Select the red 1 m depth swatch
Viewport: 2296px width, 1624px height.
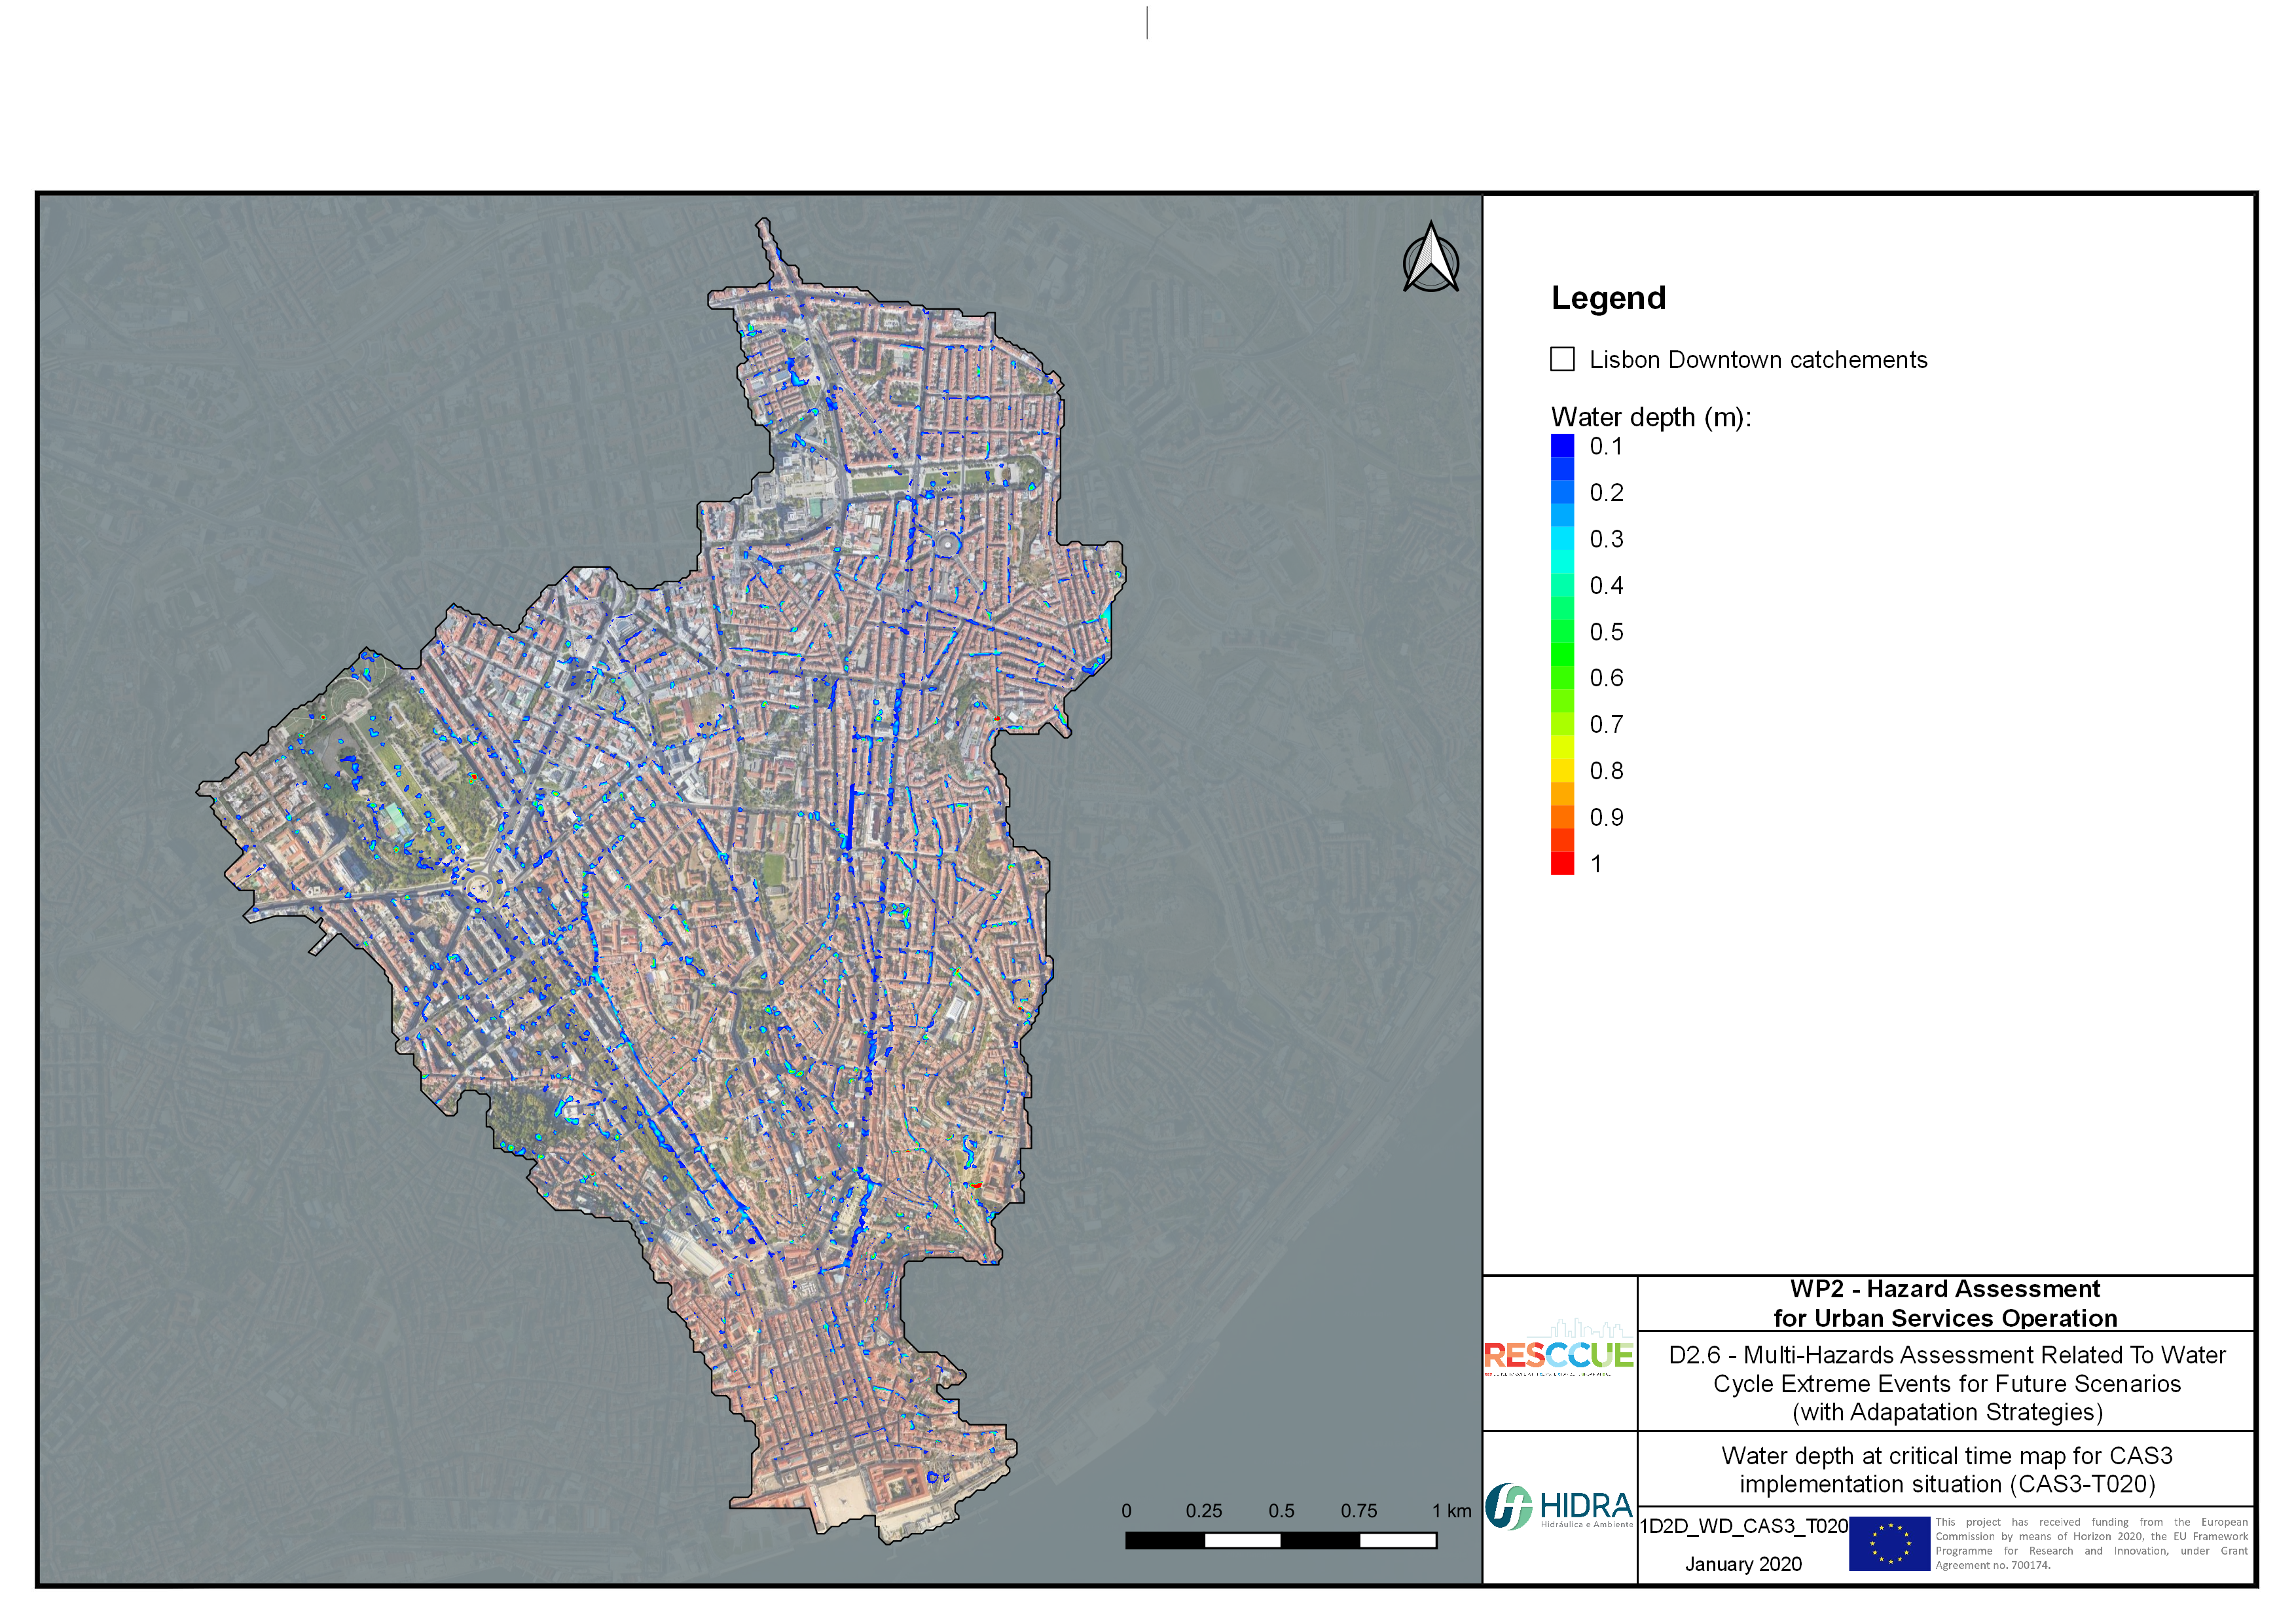tap(1562, 863)
